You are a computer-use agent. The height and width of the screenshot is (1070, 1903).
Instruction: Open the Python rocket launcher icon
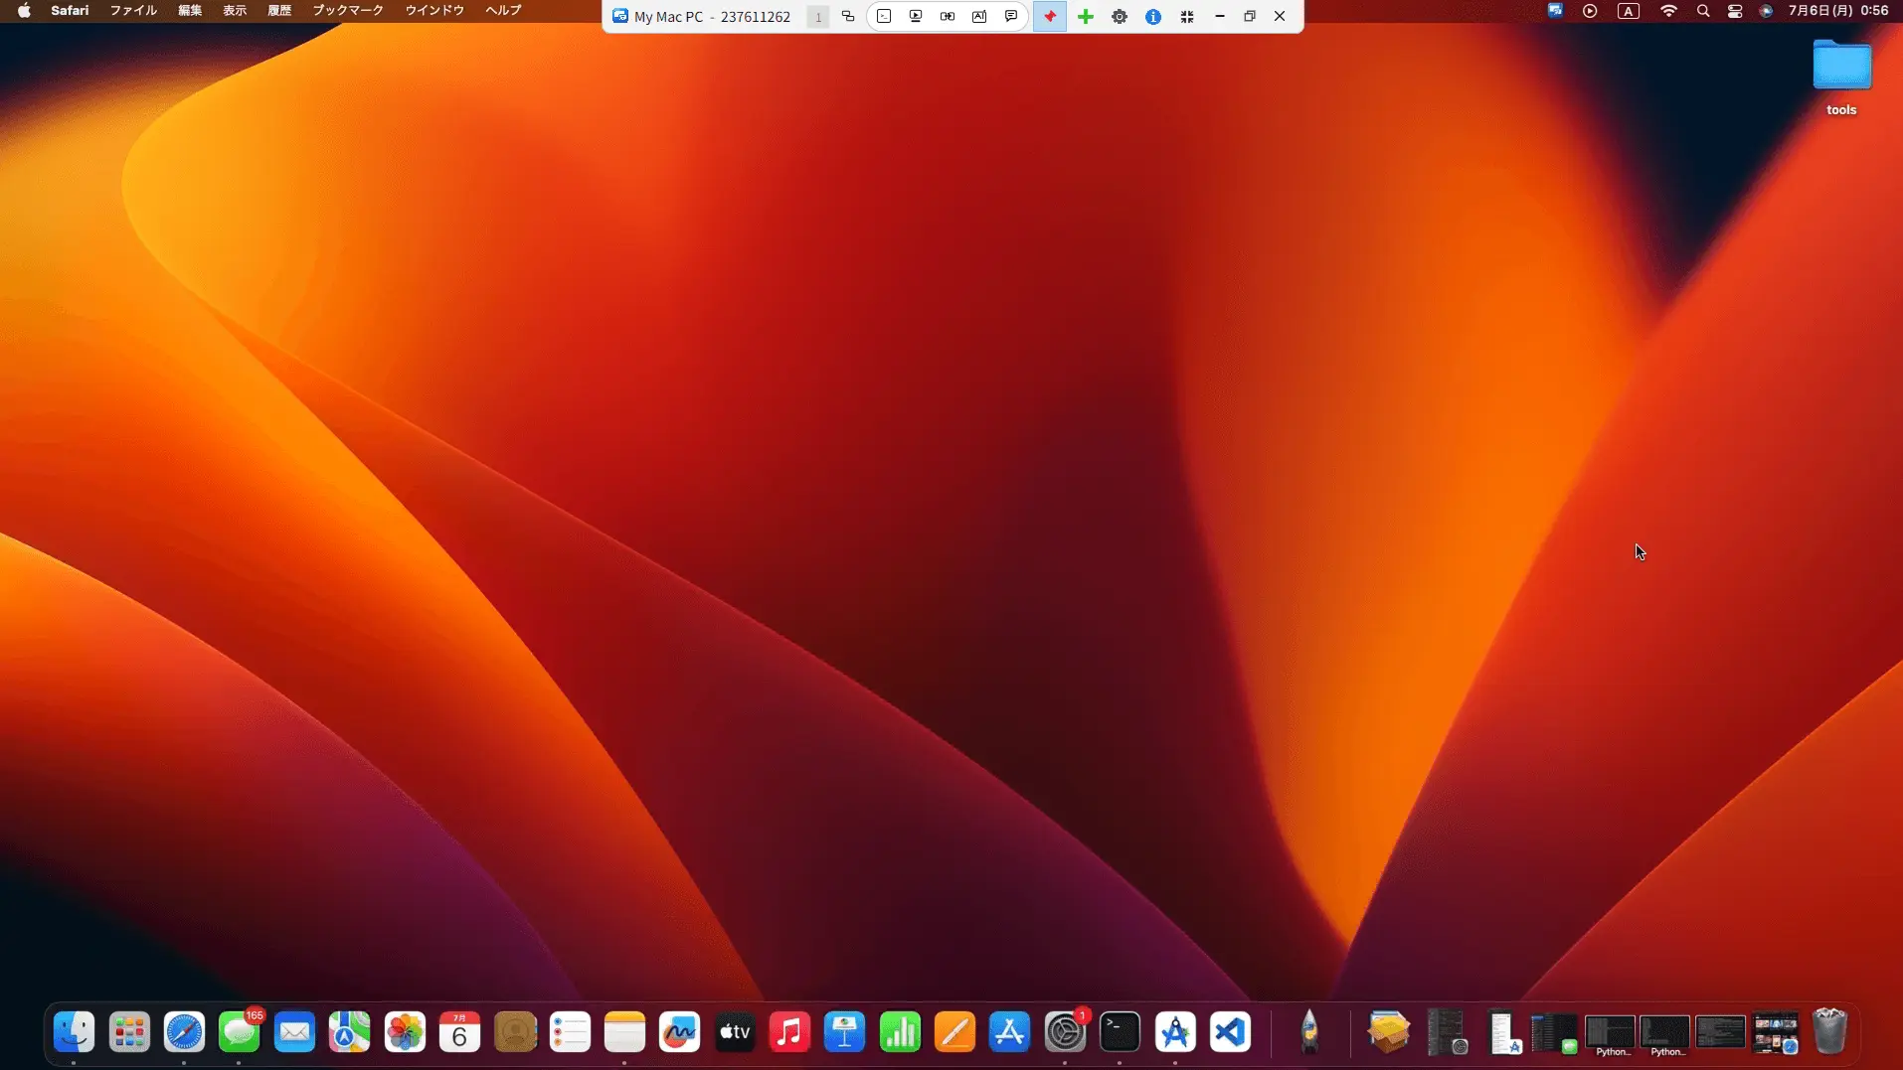click(1309, 1032)
